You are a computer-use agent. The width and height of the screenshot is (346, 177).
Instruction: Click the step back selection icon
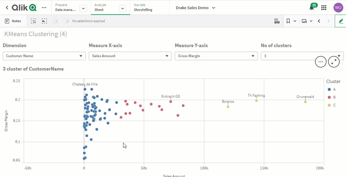[x=44, y=21]
